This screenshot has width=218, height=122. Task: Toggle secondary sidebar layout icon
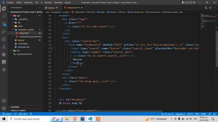(190, 2)
